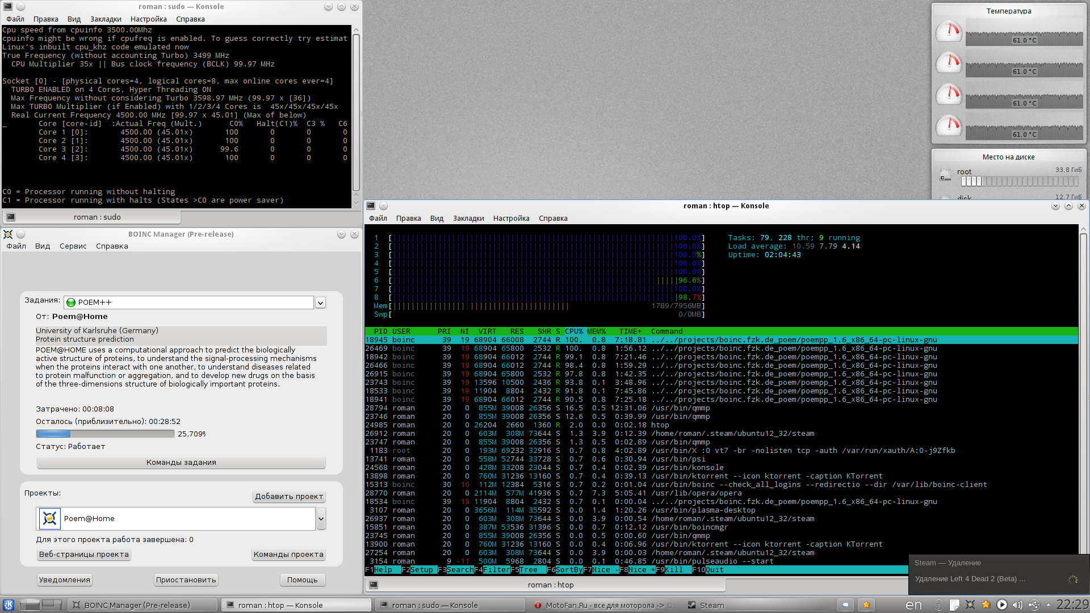Click the BOINC Manager window title icon
This screenshot has height=613, width=1090.
tap(8, 234)
